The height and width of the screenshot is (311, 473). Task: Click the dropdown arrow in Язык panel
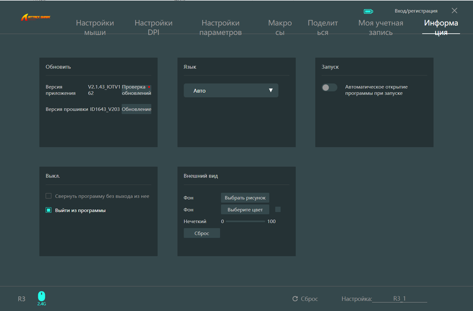click(x=271, y=91)
